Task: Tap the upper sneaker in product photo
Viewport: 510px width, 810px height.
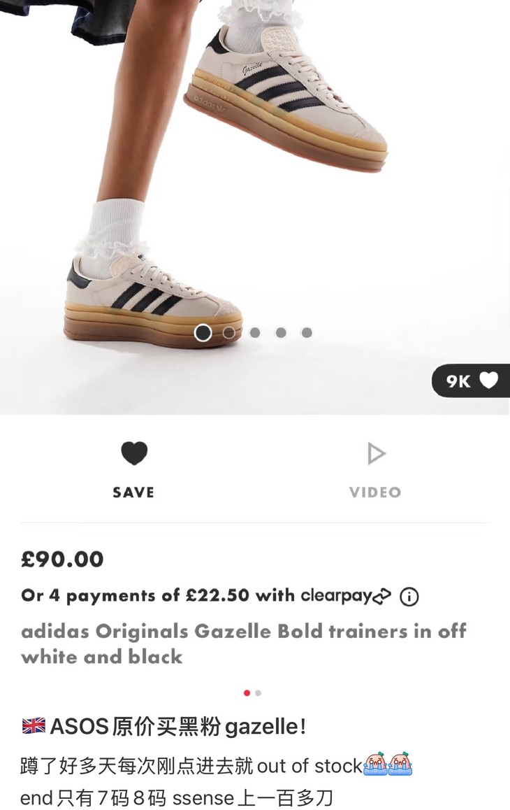Action: click(286, 98)
